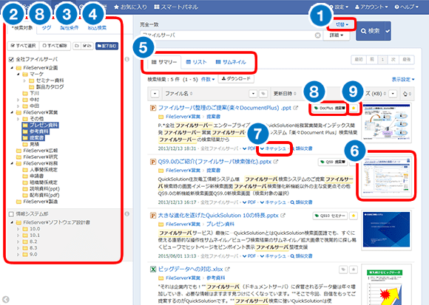Viewport: 429px width, 305px height.
Task: Expand the セミナー資料 folder
Action: (x=24, y=80)
